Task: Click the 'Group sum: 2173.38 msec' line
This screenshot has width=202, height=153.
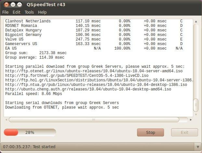Action: coord(36,53)
